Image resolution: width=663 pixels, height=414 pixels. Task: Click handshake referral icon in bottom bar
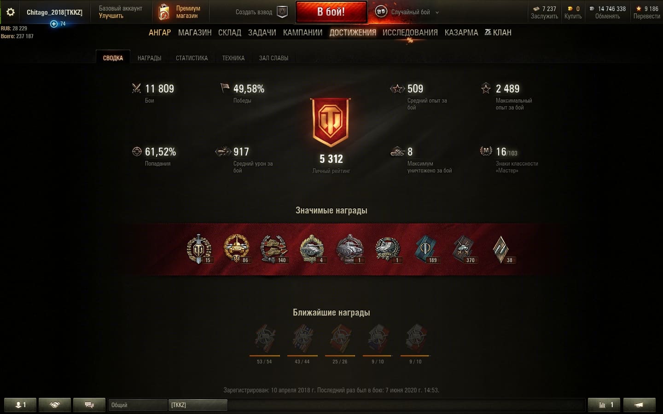55,405
